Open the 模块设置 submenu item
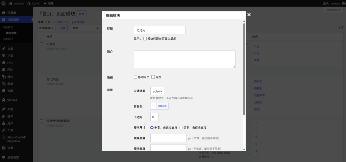 [11, 33]
